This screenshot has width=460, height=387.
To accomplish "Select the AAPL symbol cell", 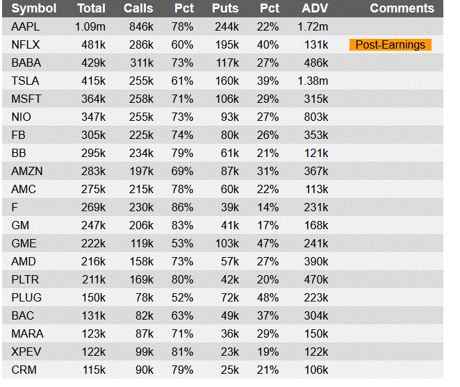I will 26,26.
